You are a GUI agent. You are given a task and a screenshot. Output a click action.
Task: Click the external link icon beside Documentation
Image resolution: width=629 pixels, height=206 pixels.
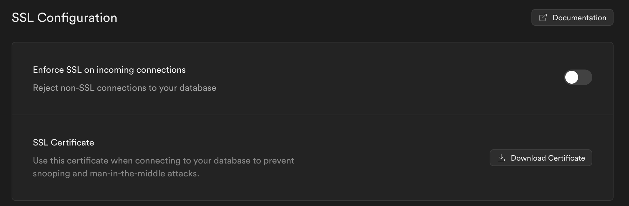tap(543, 18)
